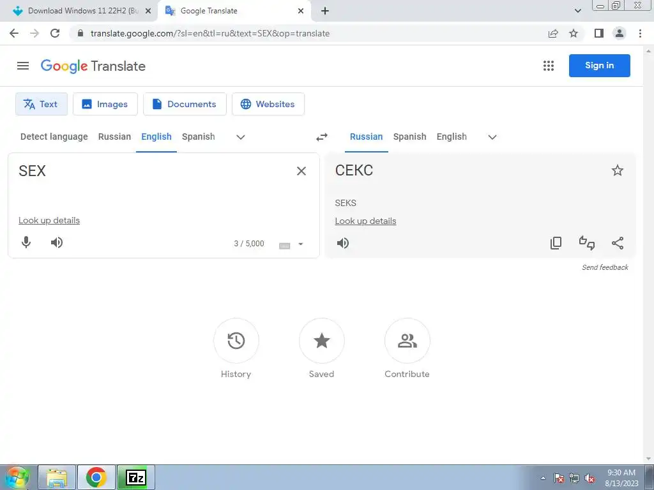Listen to the Russian translation
Screen dimensions: 654x490
(x=343, y=243)
